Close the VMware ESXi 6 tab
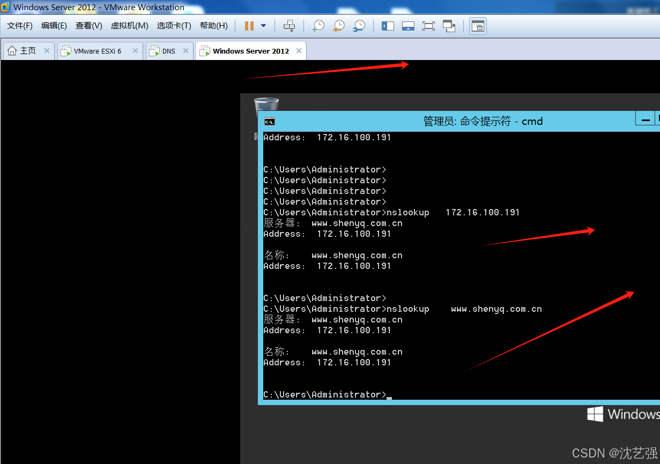The width and height of the screenshot is (660, 464). 135,51
